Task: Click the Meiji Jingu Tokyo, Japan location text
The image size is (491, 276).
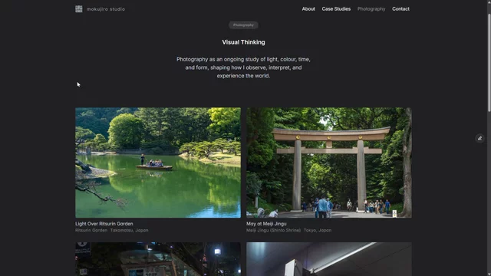Action: [288, 230]
